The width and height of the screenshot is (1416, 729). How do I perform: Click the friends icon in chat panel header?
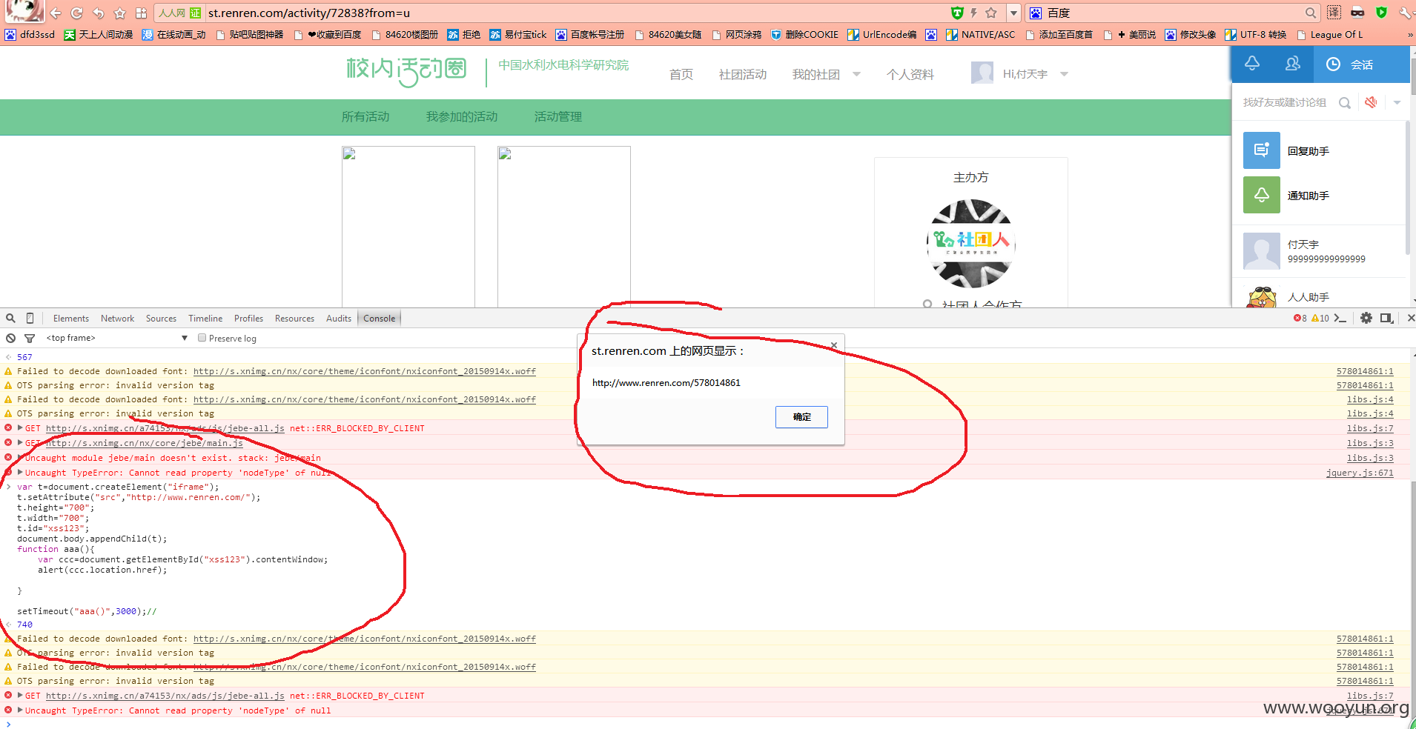[x=1293, y=64]
